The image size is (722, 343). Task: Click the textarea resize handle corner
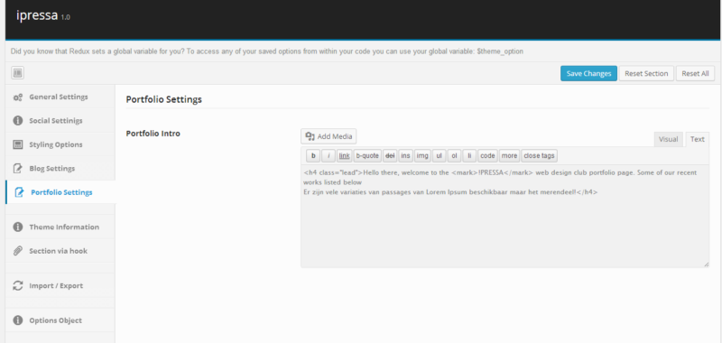(x=706, y=264)
